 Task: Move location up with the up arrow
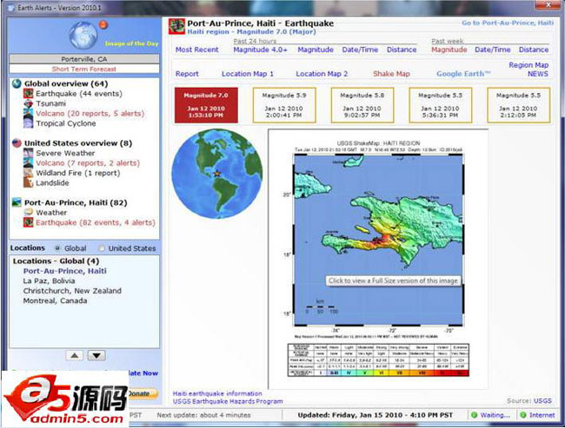tap(75, 356)
